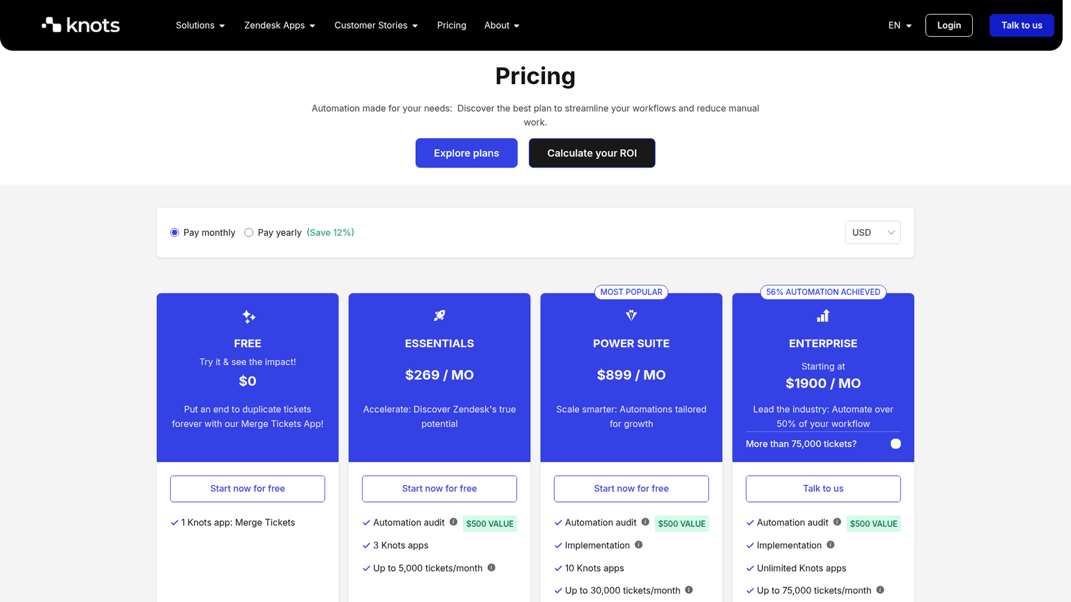Click the (Save 12%) label
The image size is (1071, 602).
tap(330, 233)
